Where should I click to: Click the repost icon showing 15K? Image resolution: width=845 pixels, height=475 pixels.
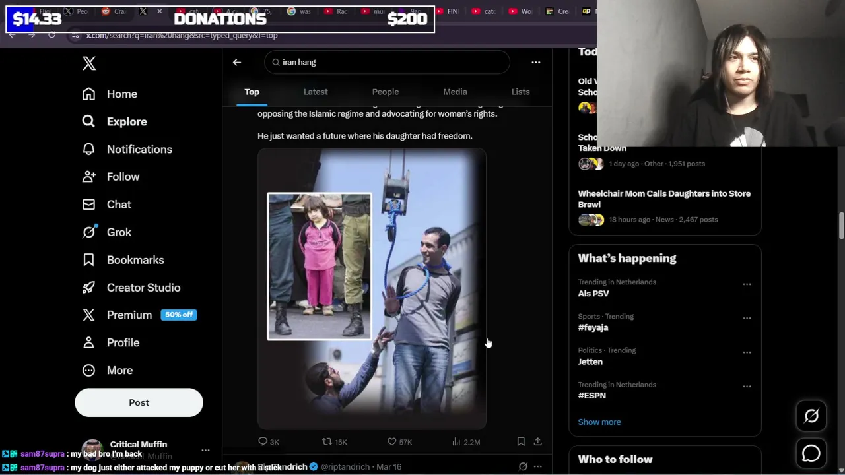pyautogui.click(x=327, y=441)
